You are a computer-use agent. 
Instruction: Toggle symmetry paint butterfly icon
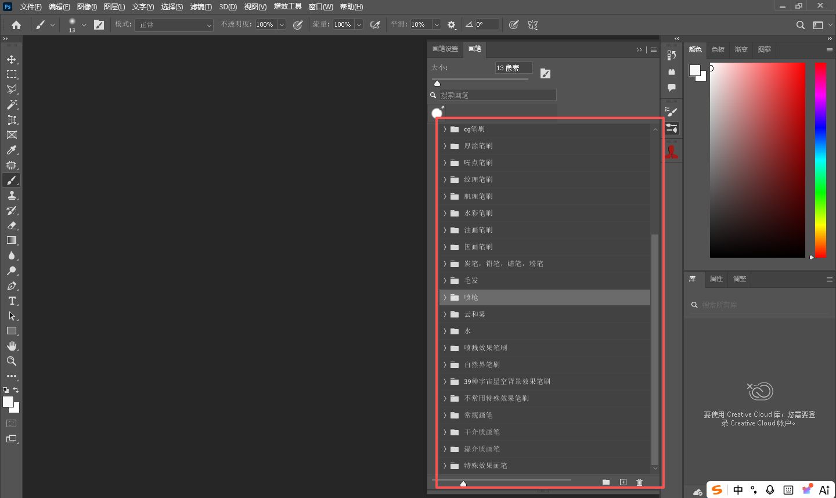532,25
